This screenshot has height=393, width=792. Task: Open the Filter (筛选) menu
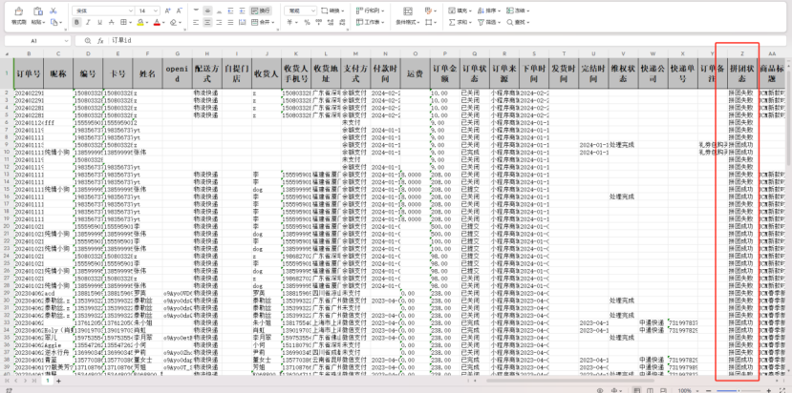(x=488, y=22)
